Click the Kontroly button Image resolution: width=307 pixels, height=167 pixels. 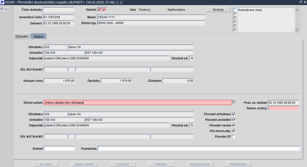click(x=218, y=10)
